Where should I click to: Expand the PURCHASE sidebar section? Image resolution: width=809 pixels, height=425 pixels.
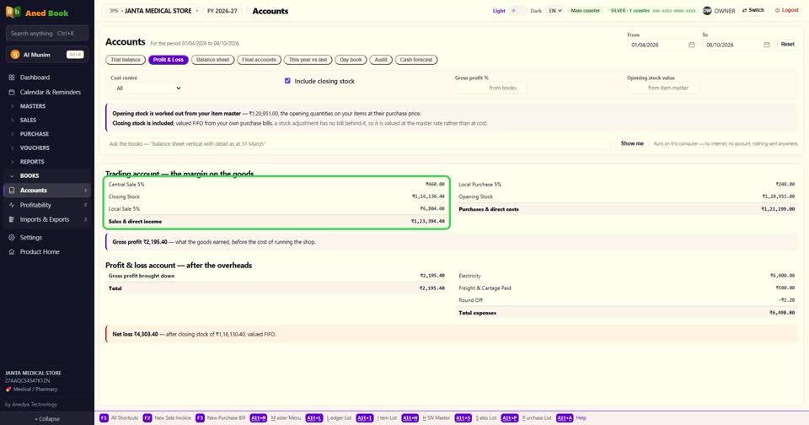pyautogui.click(x=47, y=134)
